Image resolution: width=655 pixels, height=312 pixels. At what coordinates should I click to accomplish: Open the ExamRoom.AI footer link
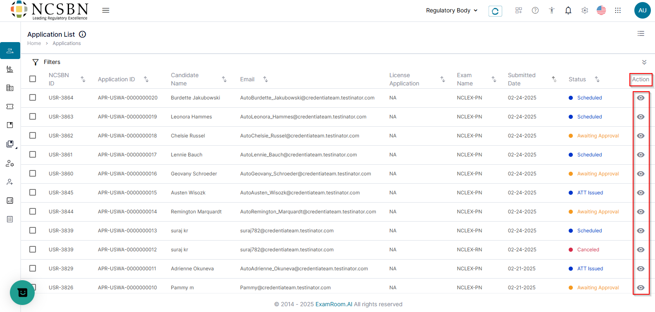[x=334, y=304]
